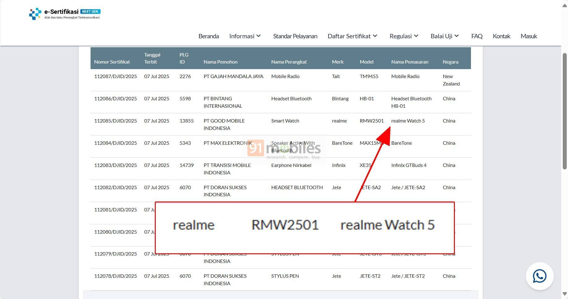This screenshot has height=299, width=568.
Task: Click the Jete / JETE-SA2 marketing name
Action: click(408, 187)
